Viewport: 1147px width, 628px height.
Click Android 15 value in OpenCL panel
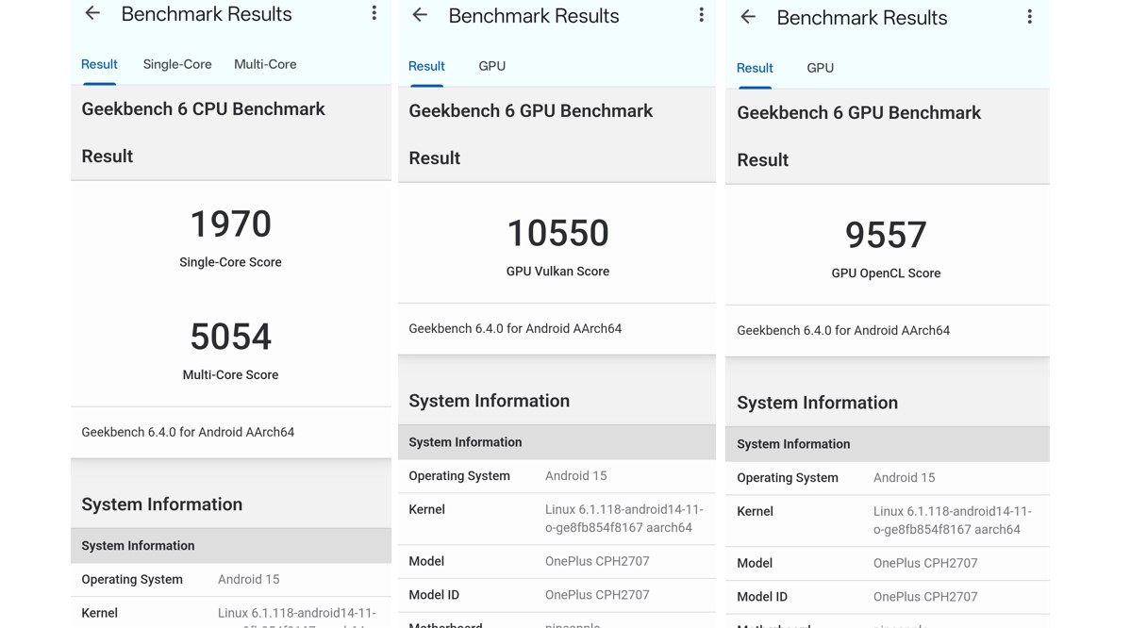click(x=904, y=478)
